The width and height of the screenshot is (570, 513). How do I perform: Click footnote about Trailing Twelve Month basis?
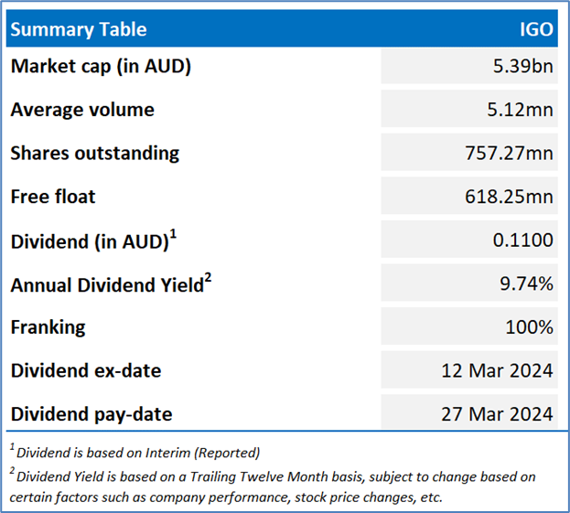pyautogui.click(x=273, y=486)
